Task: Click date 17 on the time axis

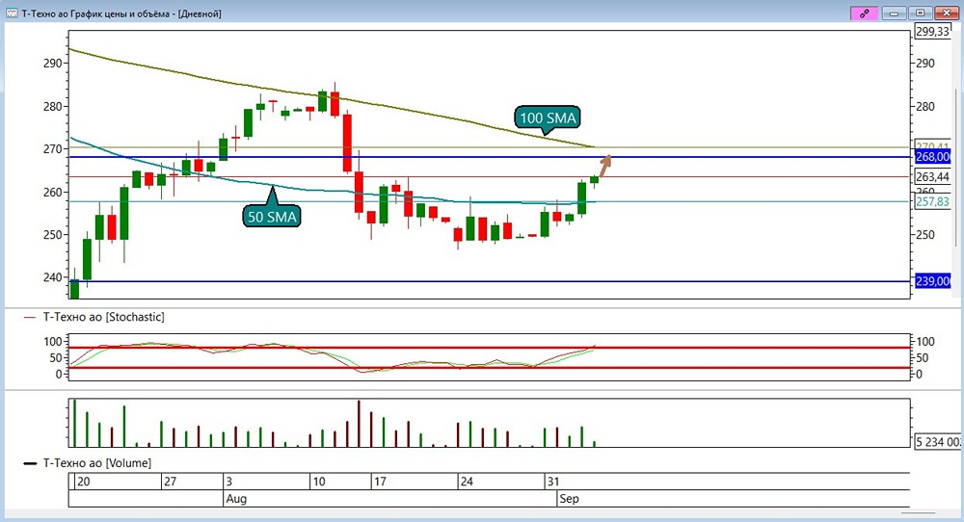Action: pyautogui.click(x=380, y=482)
